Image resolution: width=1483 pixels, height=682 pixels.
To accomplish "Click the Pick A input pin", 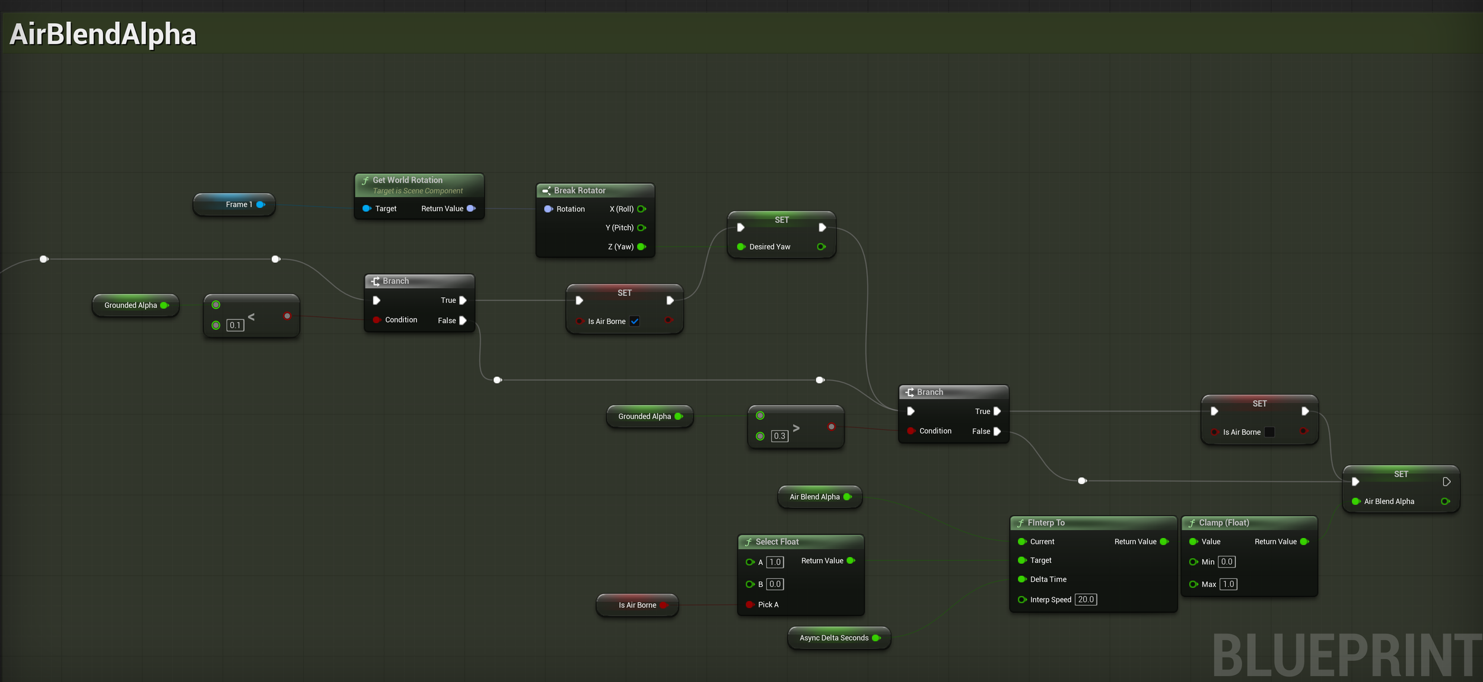I will coord(750,605).
